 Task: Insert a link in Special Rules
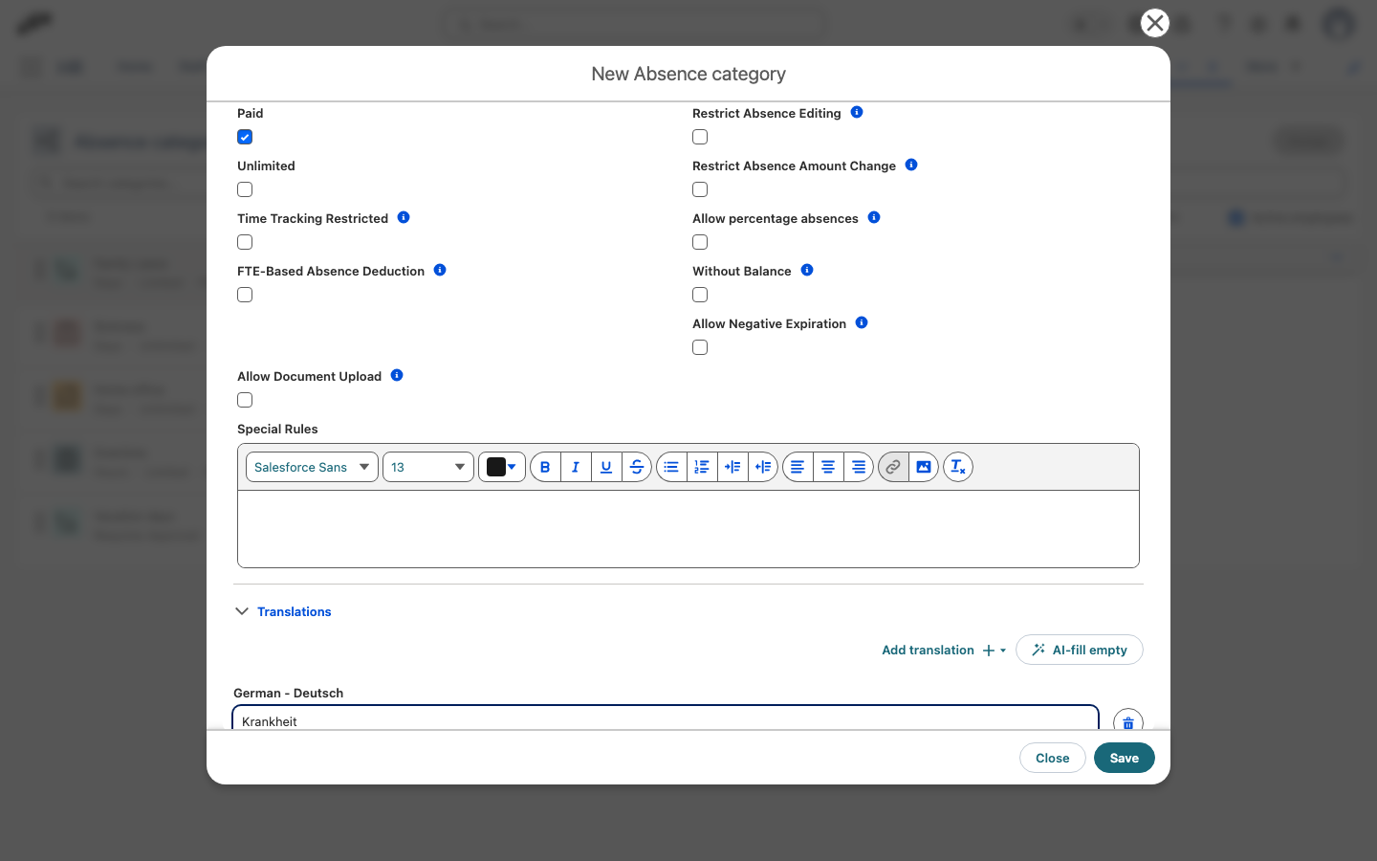[893, 467]
